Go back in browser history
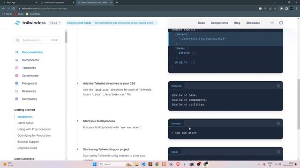 tap(3, 8)
